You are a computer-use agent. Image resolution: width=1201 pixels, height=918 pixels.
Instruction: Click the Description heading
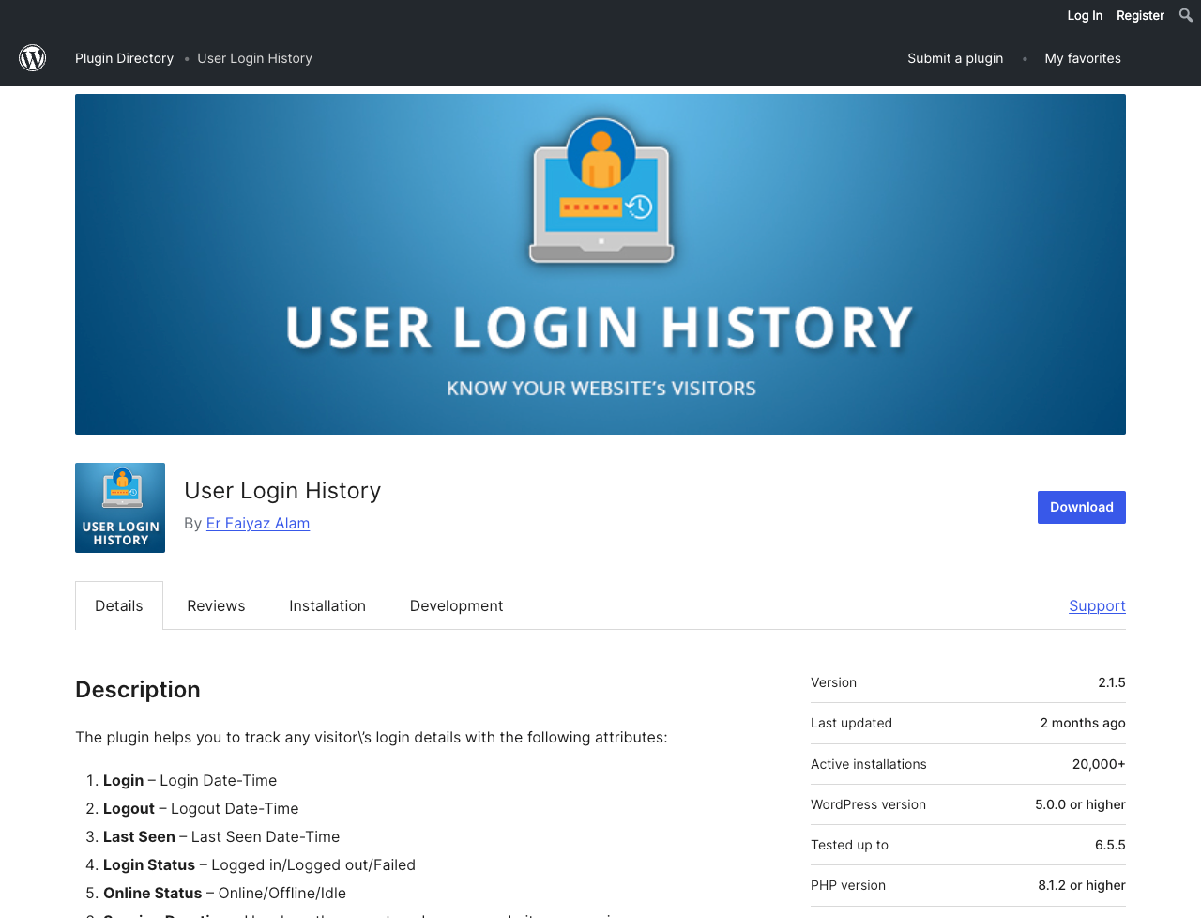pos(138,690)
